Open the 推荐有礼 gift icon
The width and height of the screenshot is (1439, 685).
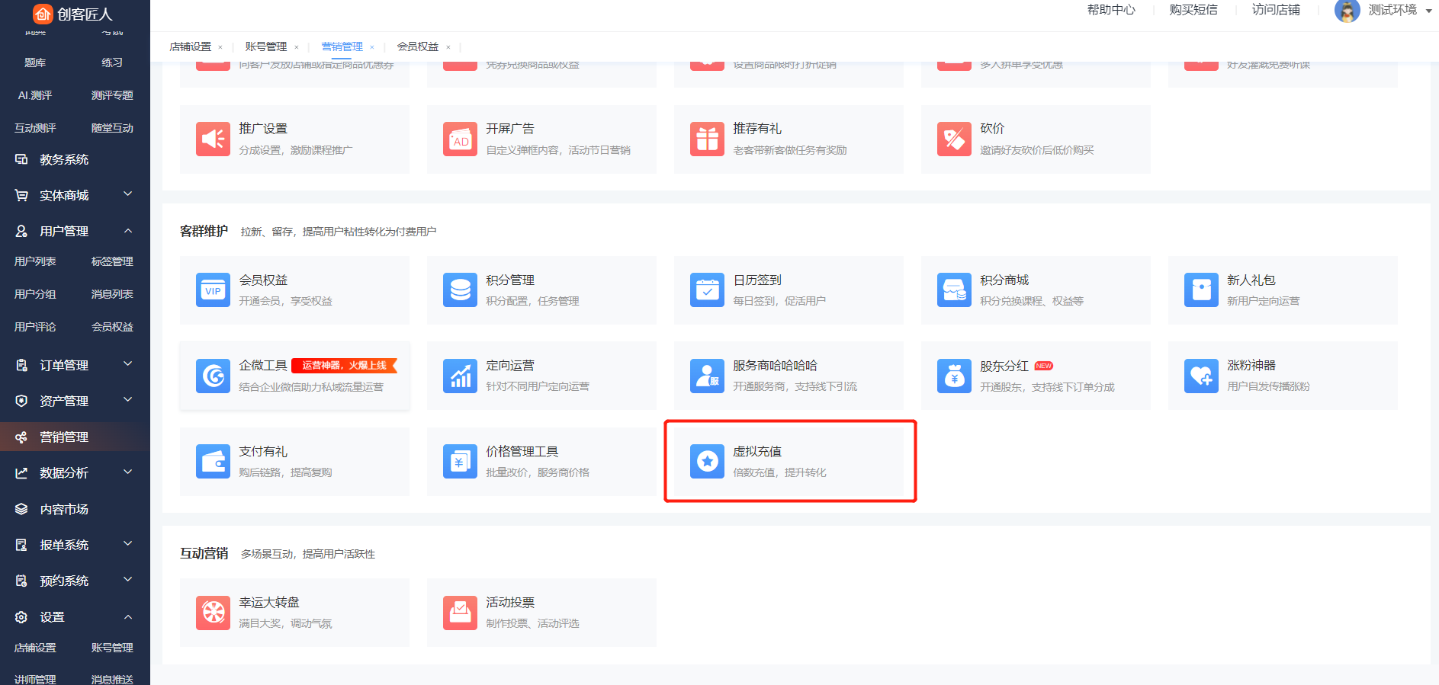coord(707,139)
